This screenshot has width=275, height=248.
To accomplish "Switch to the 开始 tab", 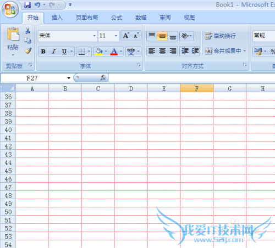I will [33, 18].
